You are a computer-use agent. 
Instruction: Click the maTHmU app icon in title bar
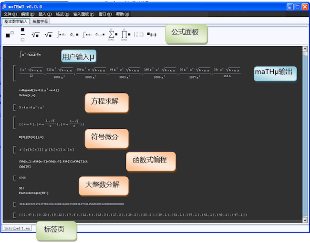click(x=4, y=7)
